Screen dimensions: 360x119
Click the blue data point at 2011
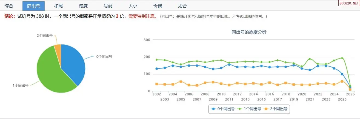click(229, 64)
